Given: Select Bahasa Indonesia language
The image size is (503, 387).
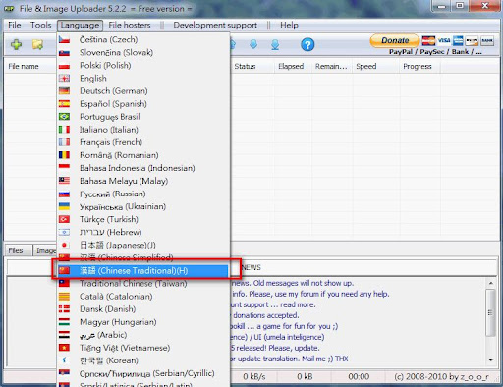Looking at the screenshot, I should pos(143,168).
